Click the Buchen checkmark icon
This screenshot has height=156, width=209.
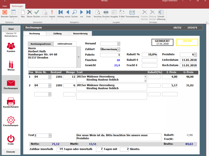click(x=37, y=12)
